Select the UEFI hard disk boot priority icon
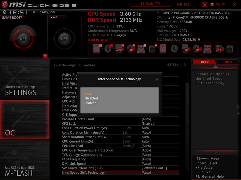Viewport: 241px width, 180px height. (x=97, y=49)
